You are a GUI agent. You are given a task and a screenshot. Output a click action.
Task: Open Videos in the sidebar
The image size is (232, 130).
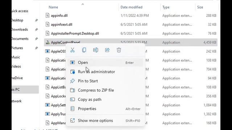click(x=16, y=66)
